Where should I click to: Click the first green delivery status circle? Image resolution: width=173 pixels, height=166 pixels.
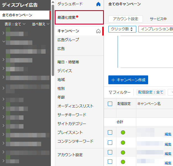coord(123,133)
